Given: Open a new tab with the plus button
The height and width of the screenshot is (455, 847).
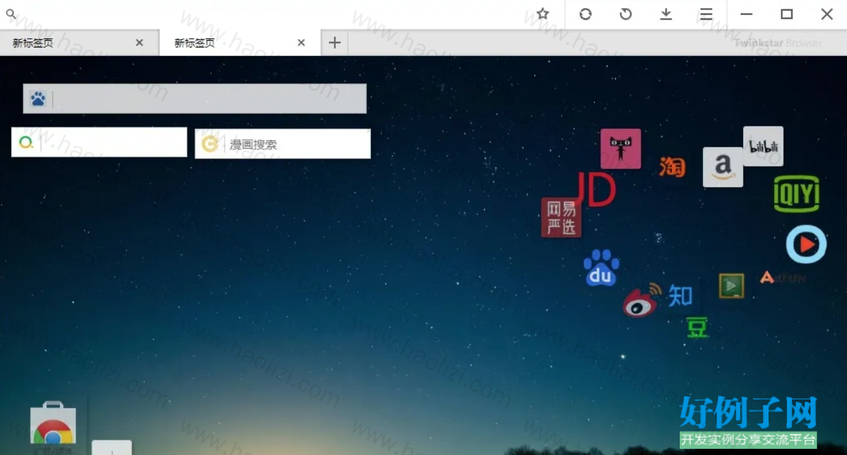Looking at the screenshot, I should [x=335, y=43].
